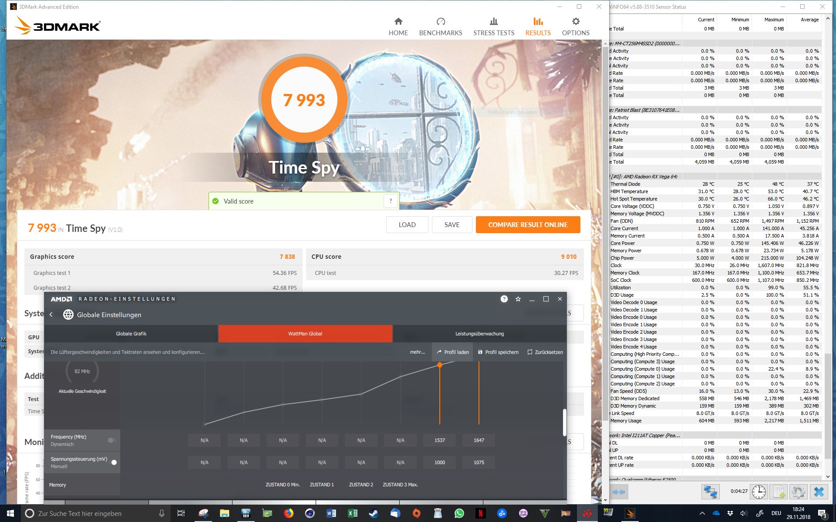Go to 3DMark Stress Tests
836x522 pixels.
tap(493, 27)
